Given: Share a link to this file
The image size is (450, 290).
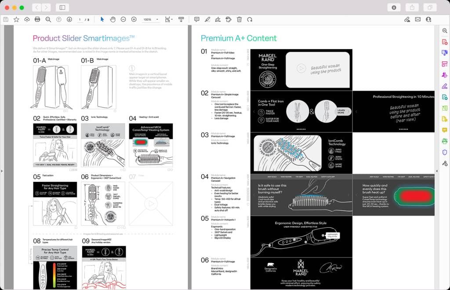Looking at the screenshot, I should 407,19.
